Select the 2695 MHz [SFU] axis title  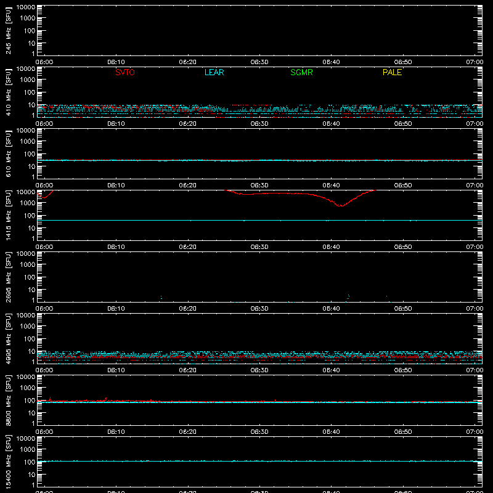point(8,277)
